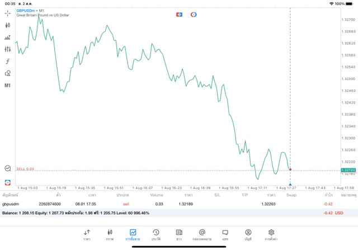Tap the SELL 0.03 order line on chart

coord(25,169)
